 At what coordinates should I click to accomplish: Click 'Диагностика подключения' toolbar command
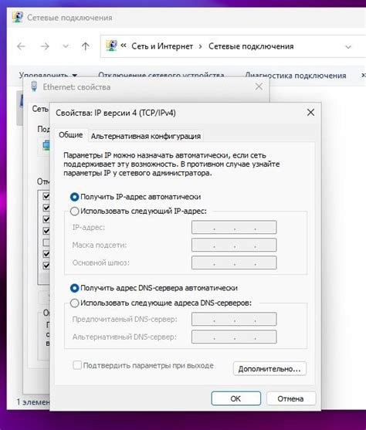click(296, 75)
